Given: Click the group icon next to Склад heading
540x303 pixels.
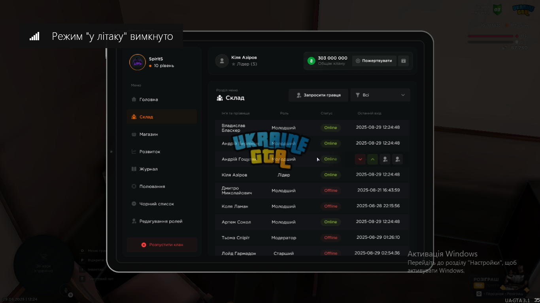Looking at the screenshot, I should point(220,98).
